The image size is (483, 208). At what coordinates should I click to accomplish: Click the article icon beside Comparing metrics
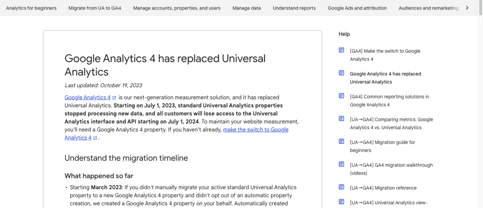pos(341,118)
